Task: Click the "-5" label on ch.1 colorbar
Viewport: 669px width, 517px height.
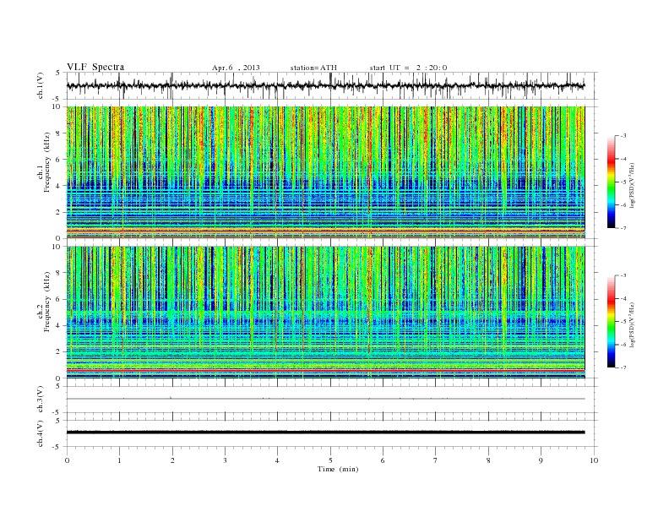Action: pyautogui.click(x=623, y=182)
